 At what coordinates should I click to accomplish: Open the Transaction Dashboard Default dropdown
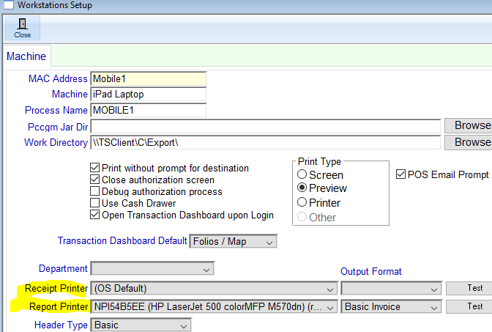coord(233,242)
